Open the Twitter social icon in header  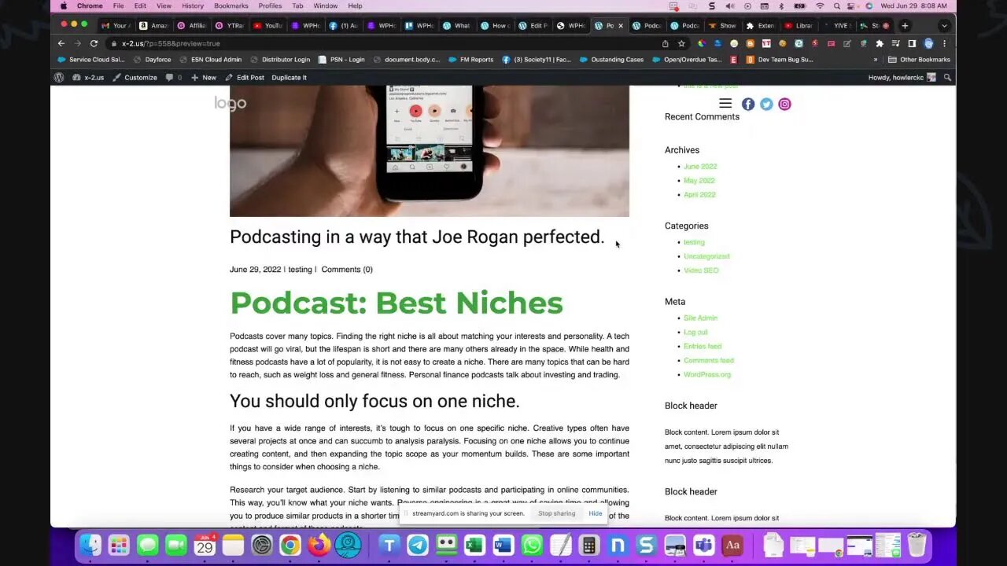766,104
